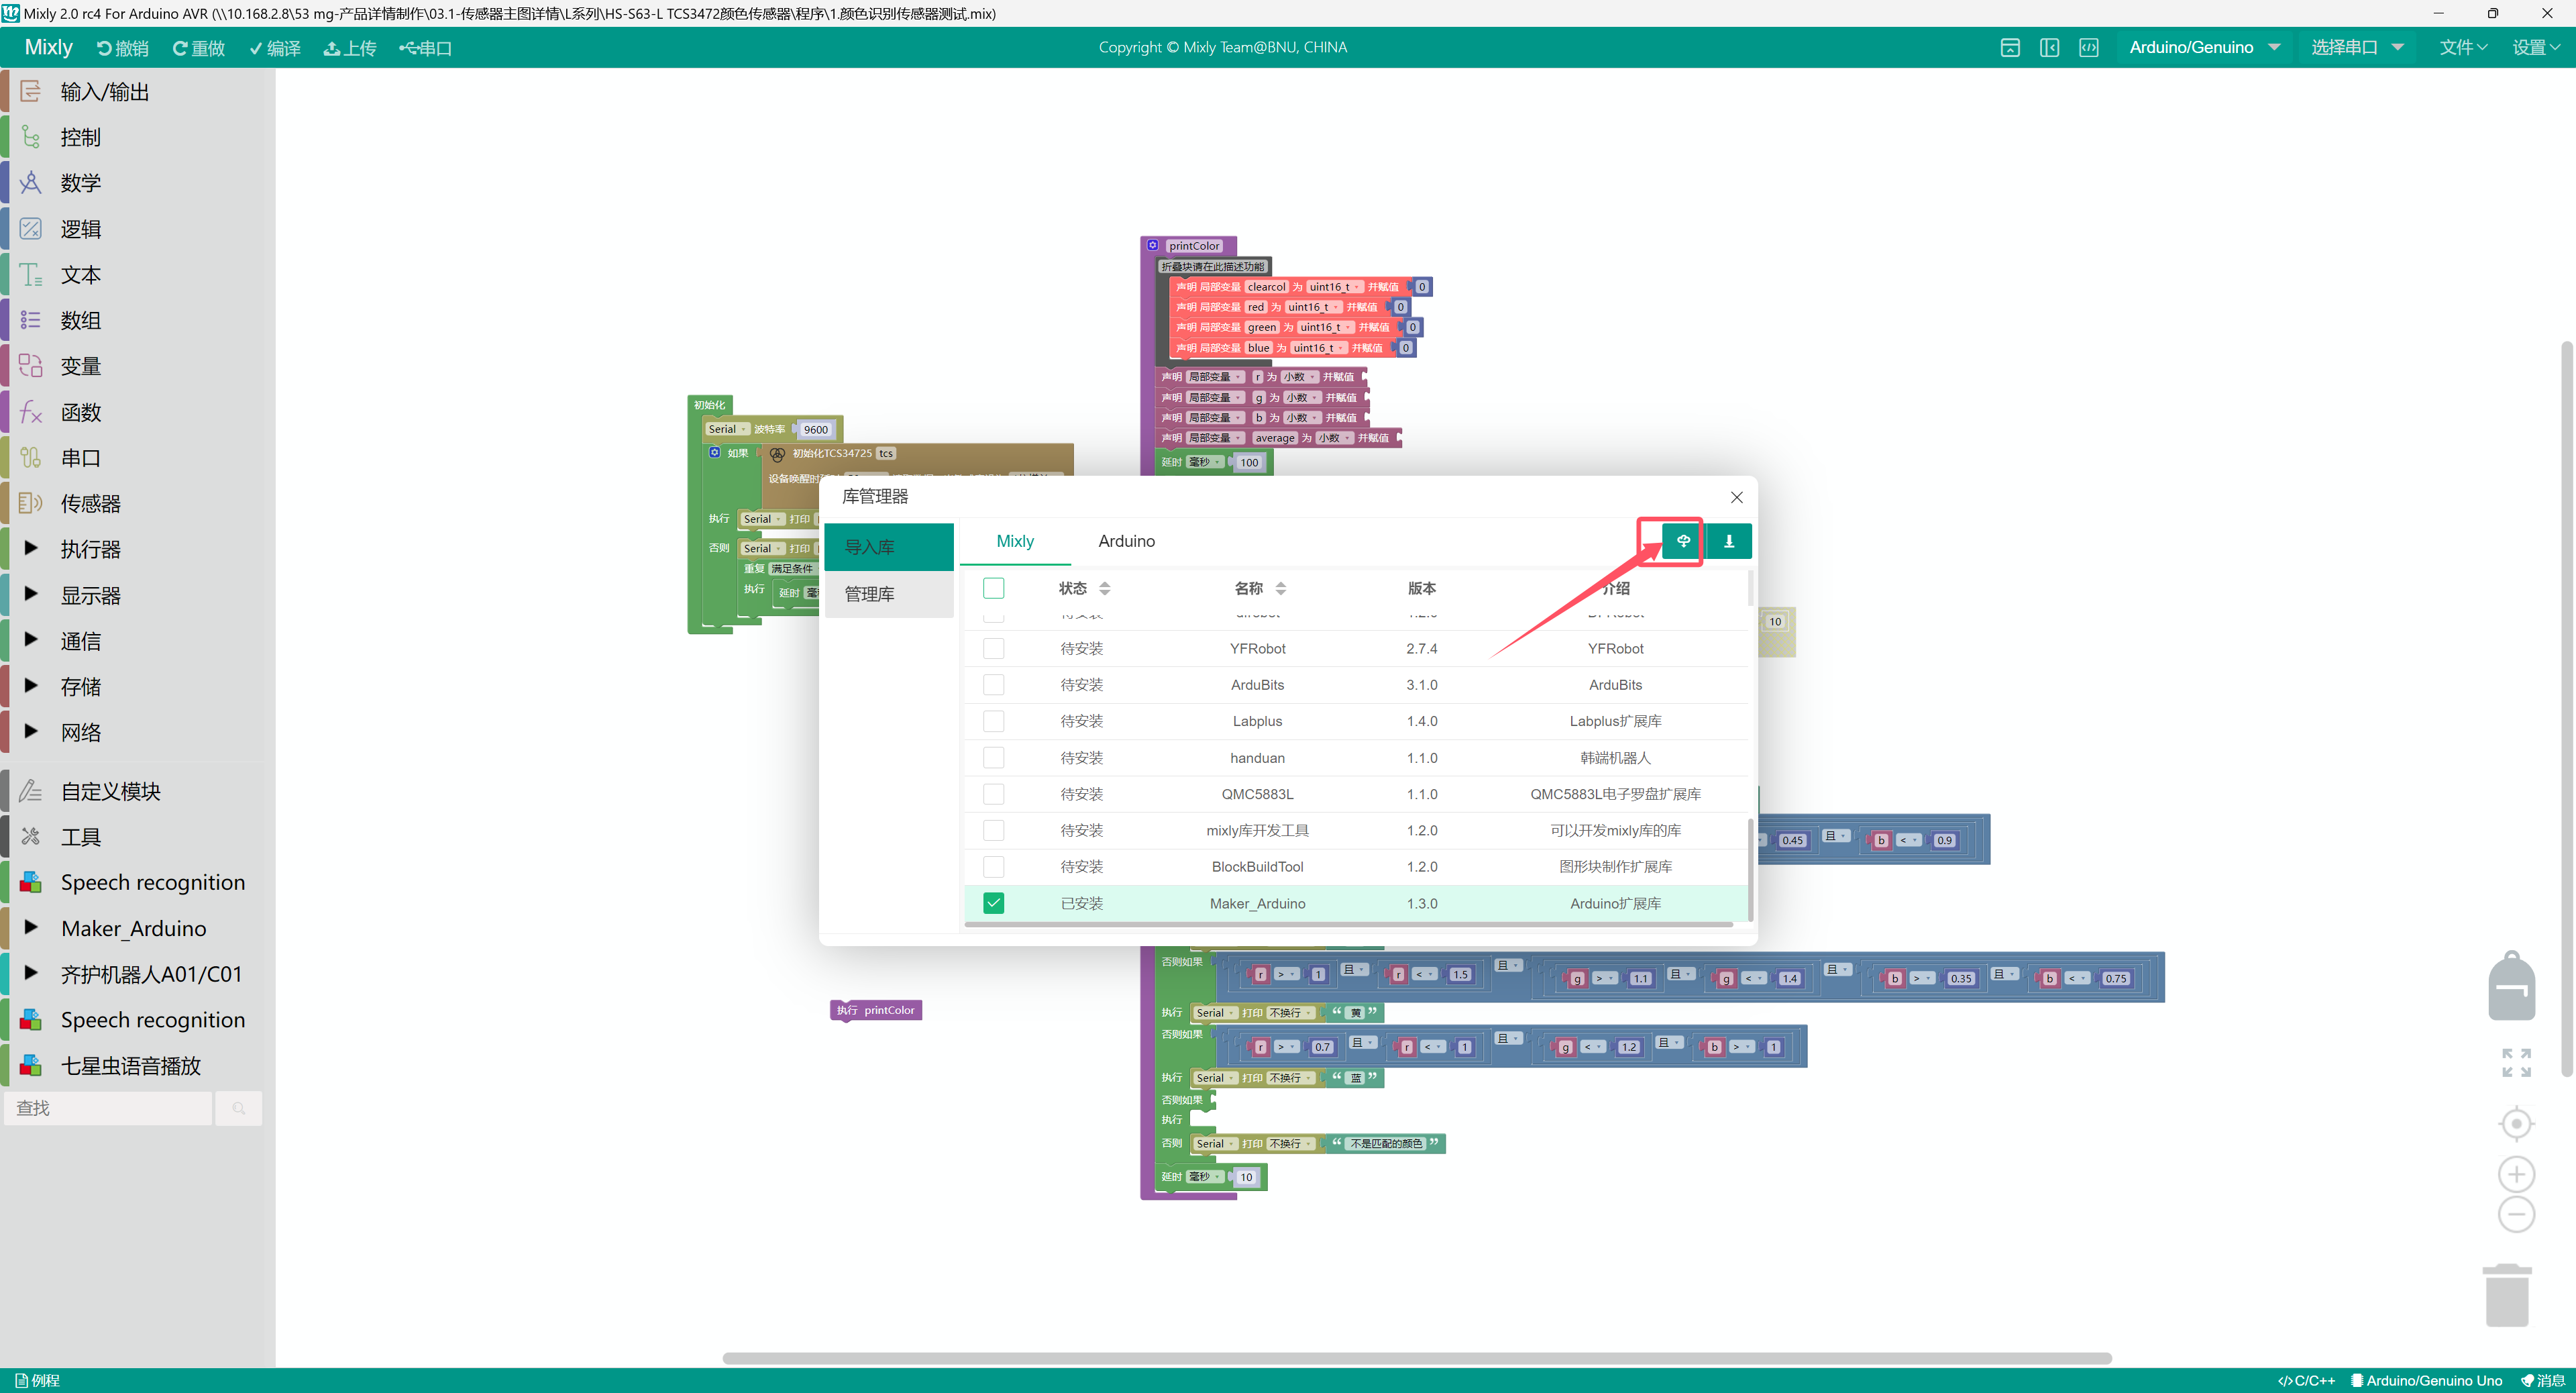Image resolution: width=2576 pixels, height=1393 pixels.
Task: Click the search magnifier icon
Action: pos(239,1108)
